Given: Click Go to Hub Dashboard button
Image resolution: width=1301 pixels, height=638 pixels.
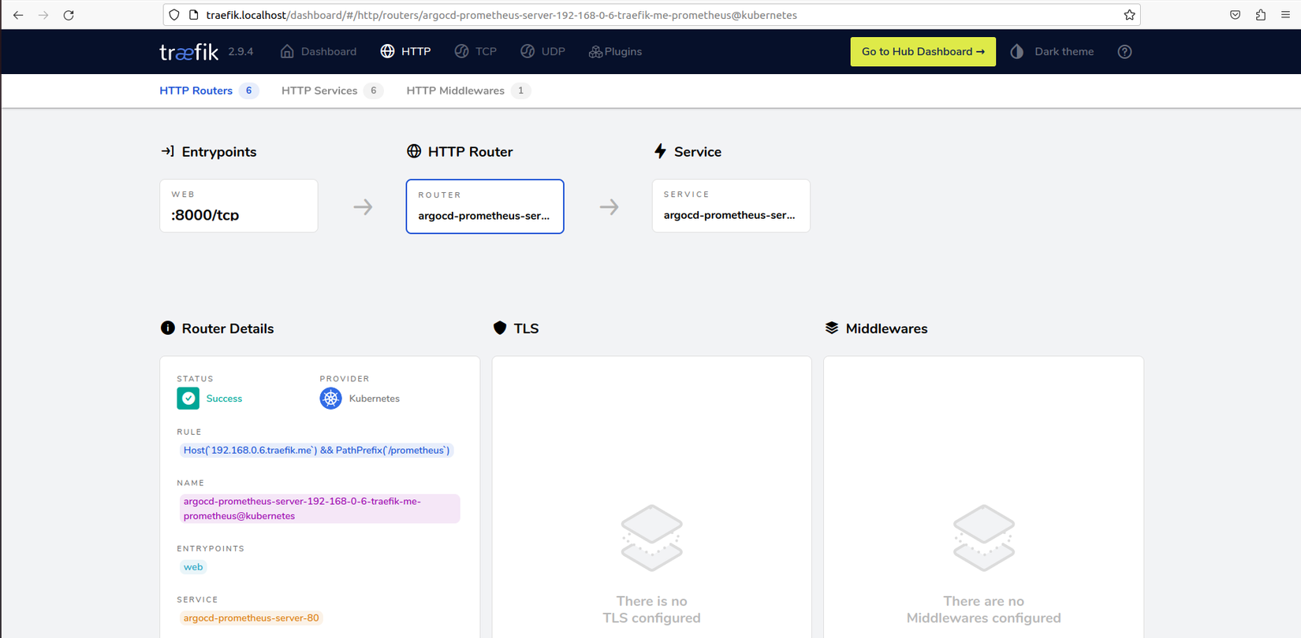Looking at the screenshot, I should (x=923, y=52).
